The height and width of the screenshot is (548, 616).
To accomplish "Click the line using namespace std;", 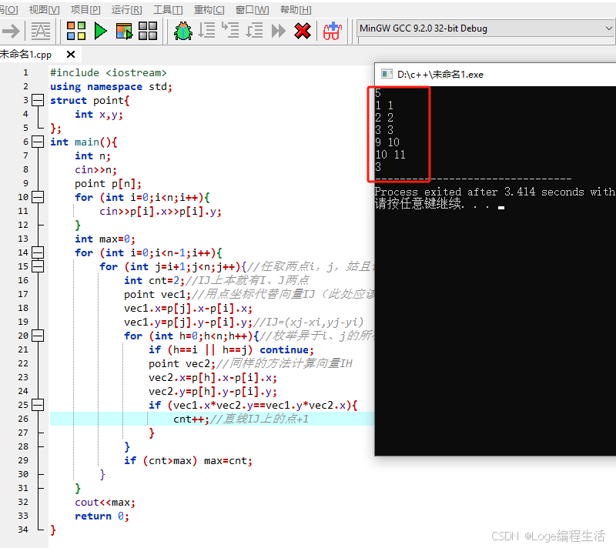I will (111, 87).
